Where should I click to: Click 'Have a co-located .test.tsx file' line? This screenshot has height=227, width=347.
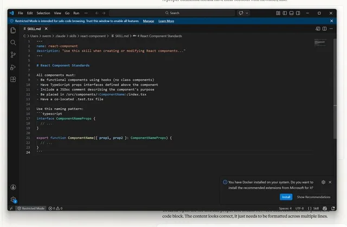pyautogui.click(x=70, y=99)
